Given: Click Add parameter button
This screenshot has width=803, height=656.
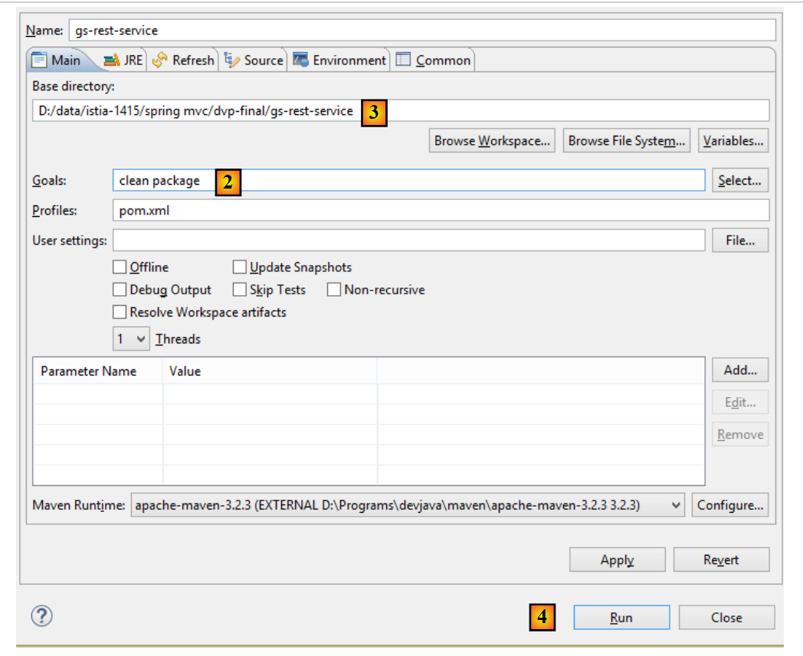Looking at the screenshot, I should 739,370.
